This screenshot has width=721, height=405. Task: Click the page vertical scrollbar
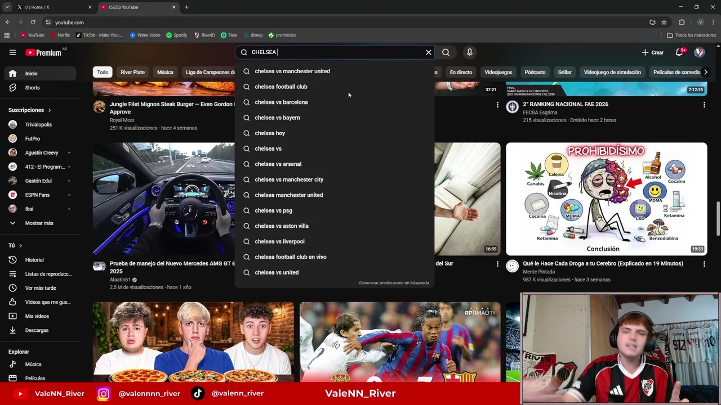(x=718, y=219)
